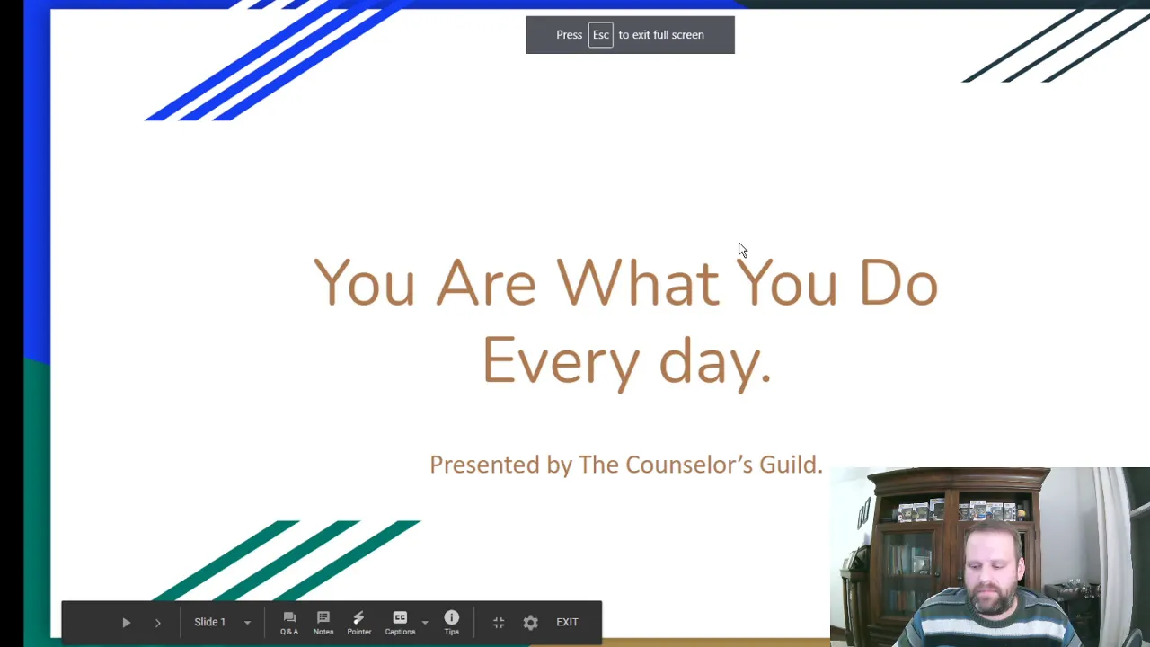Open the speaker Notes icon
Screen dimensions: 1150x647
click(323, 623)
